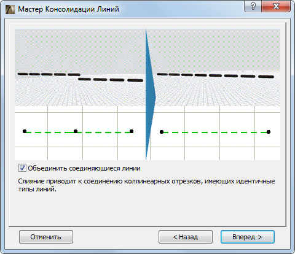The height and width of the screenshot is (254, 295).
Task: Select right end dot of the left green line
Action: (x=132, y=131)
